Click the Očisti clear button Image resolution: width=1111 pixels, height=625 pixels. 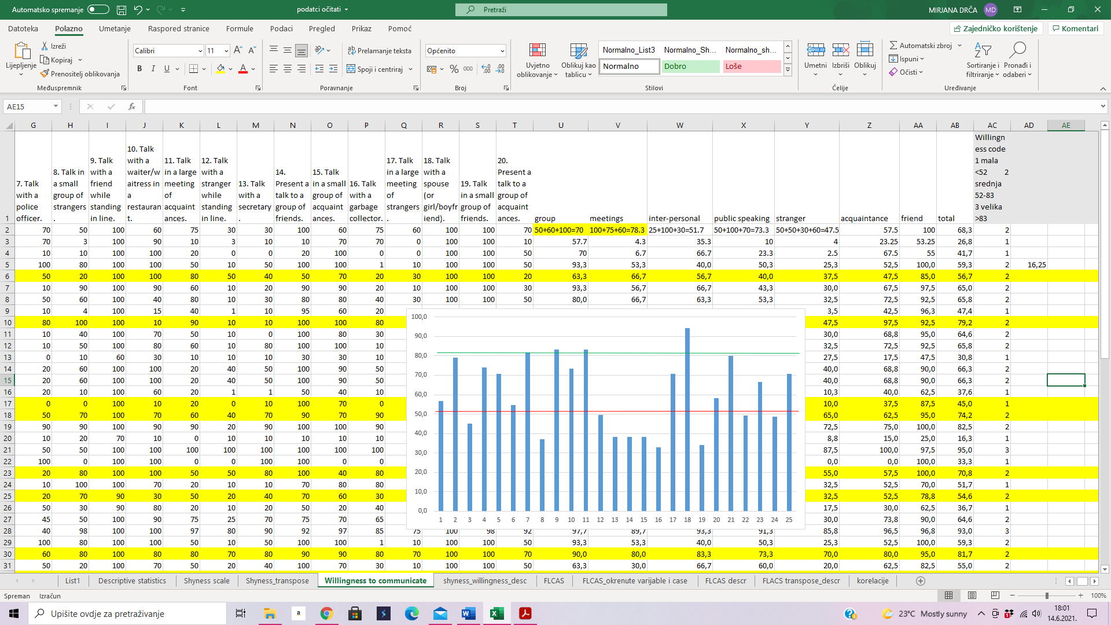point(906,72)
